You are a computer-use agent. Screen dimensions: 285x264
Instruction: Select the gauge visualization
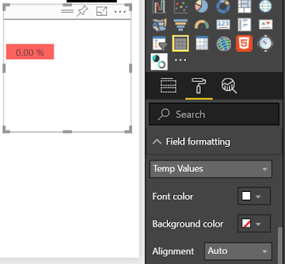pyautogui.click(x=202, y=25)
